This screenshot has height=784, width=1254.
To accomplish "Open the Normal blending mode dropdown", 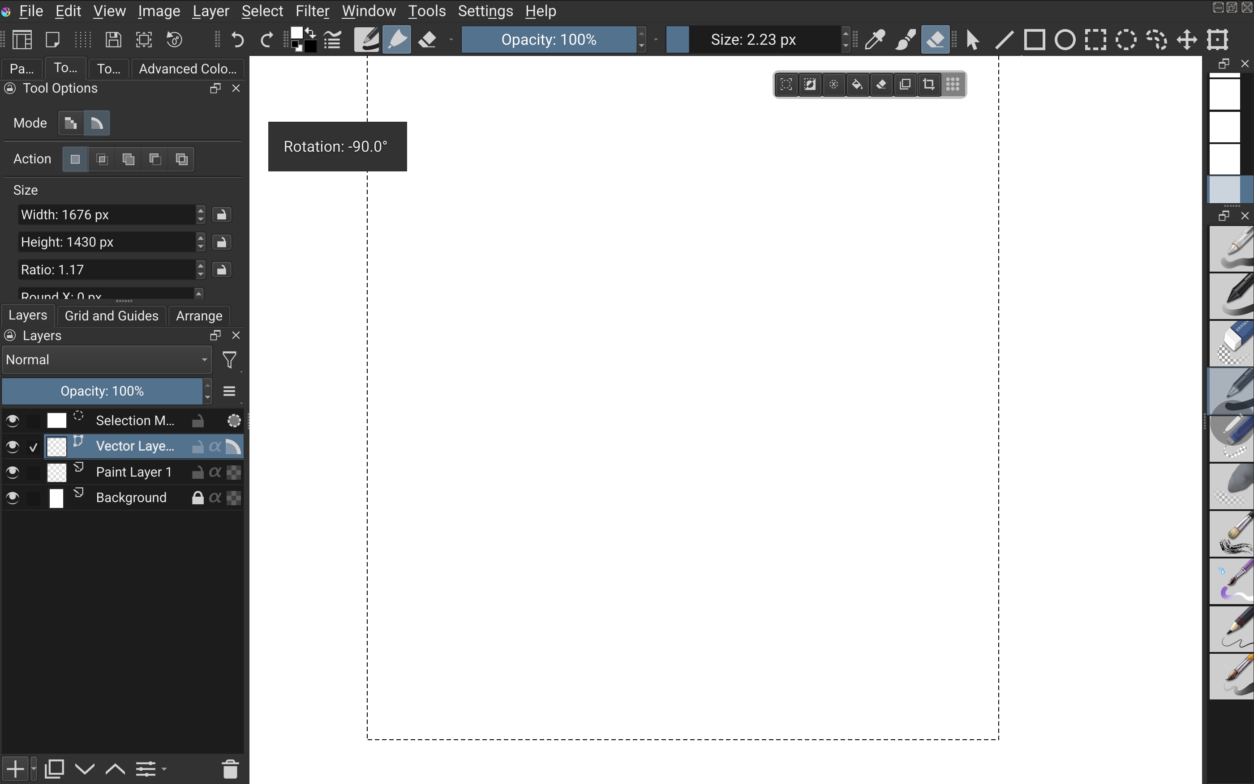I will click(x=107, y=360).
